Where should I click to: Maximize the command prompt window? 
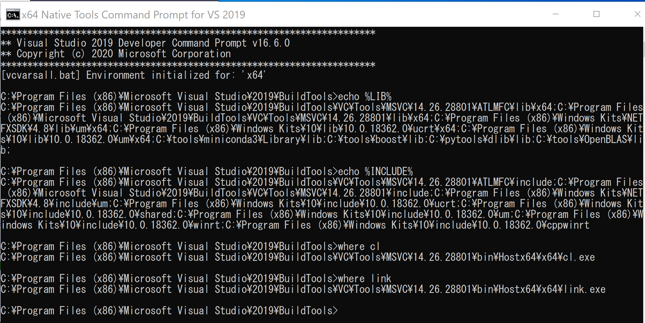(596, 14)
